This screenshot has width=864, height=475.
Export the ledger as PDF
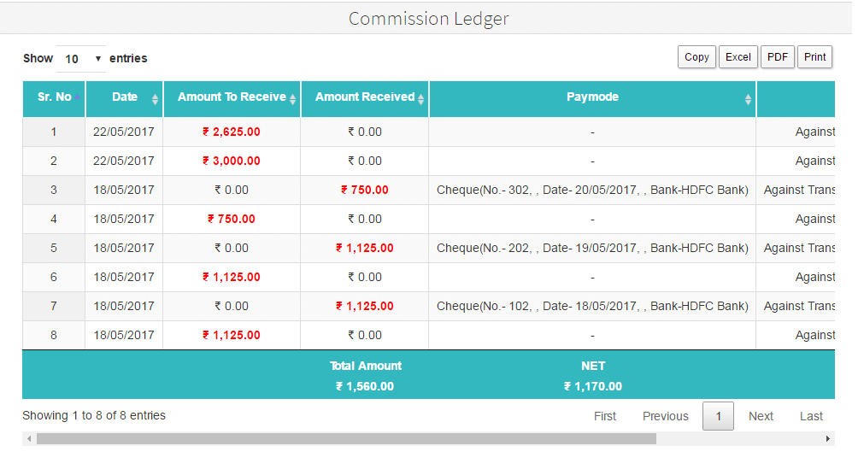coord(778,57)
